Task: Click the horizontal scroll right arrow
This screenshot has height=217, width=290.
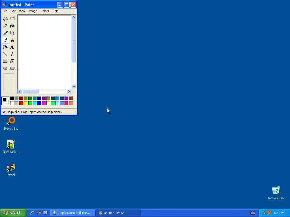Action: pyautogui.click(x=69, y=91)
